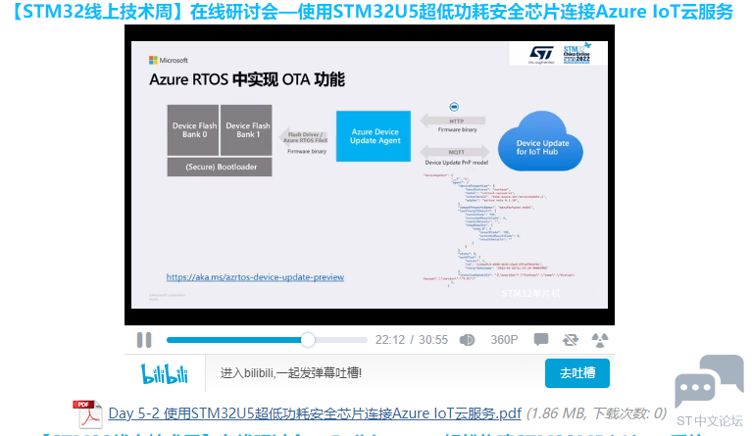Click the loop playback icon
This screenshot has height=436, width=752.
pos(571,340)
